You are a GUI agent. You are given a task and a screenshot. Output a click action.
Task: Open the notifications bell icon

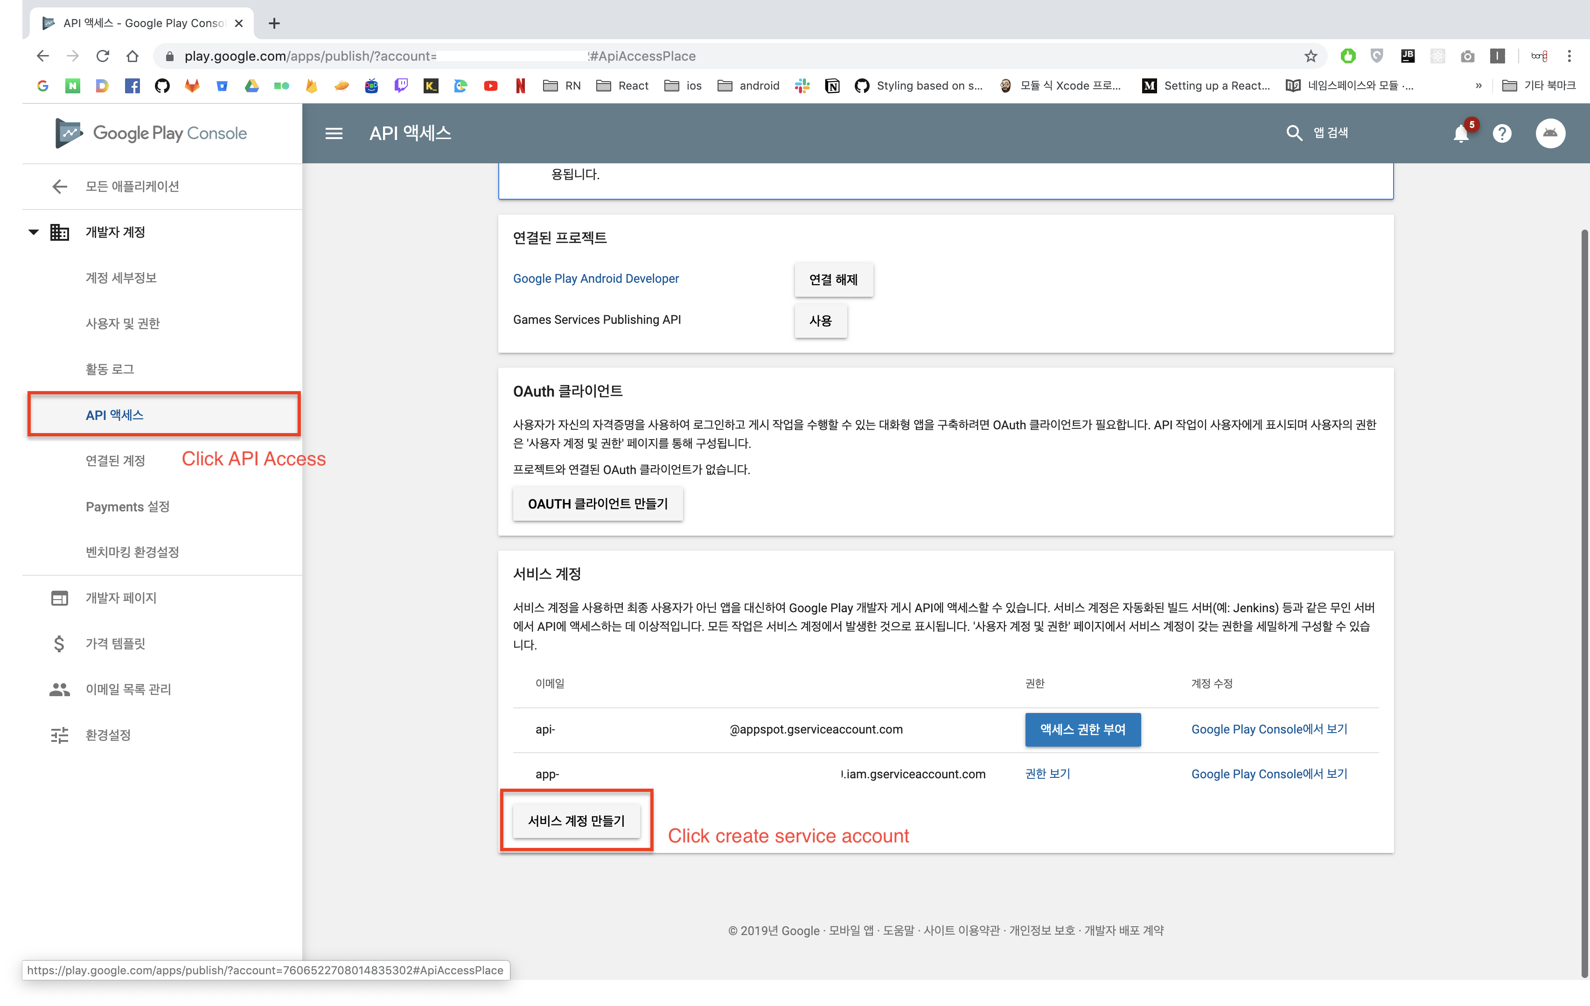(x=1461, y=134)
